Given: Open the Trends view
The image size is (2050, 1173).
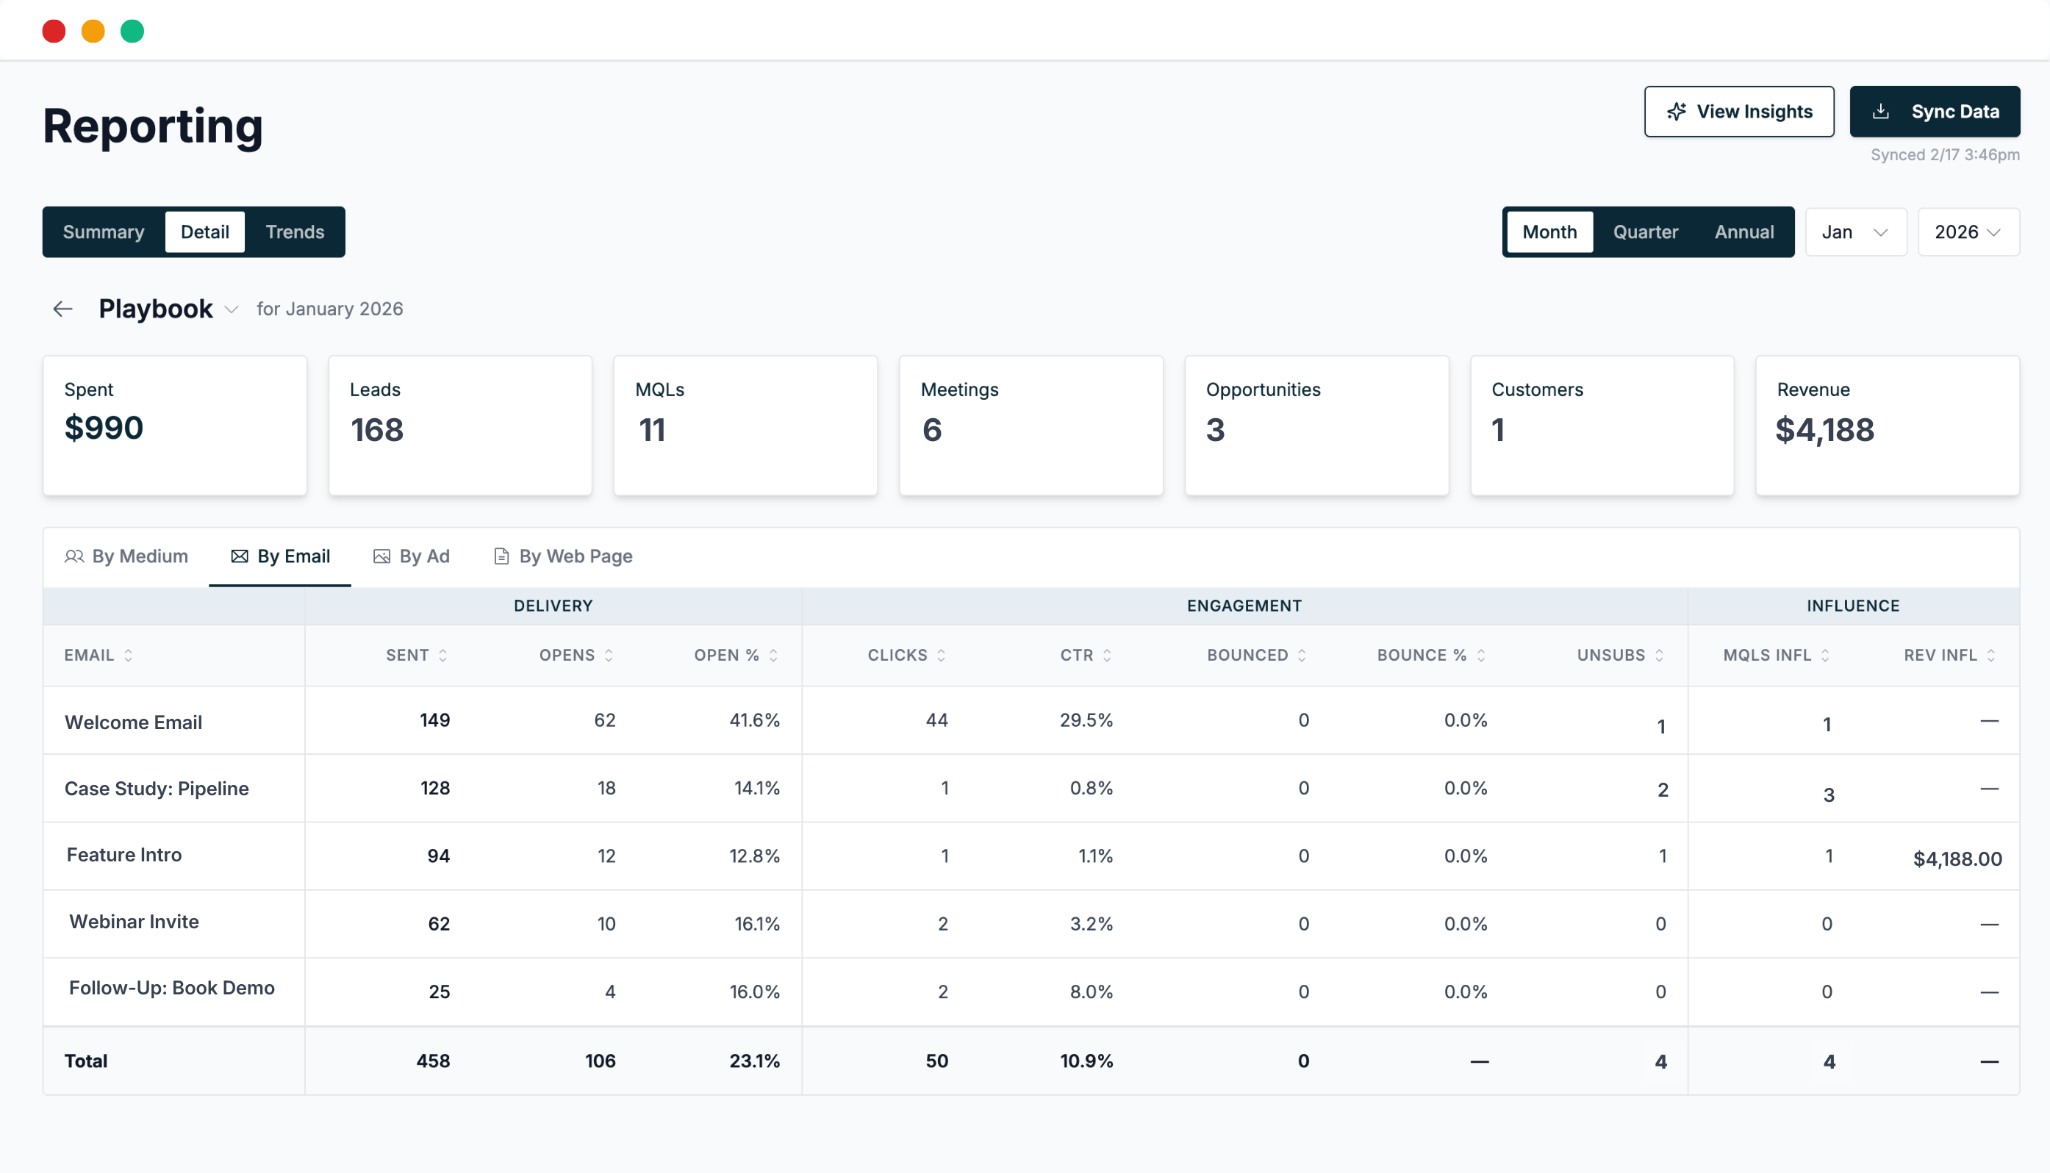Looking at the screenshot, I should (295, 232).
